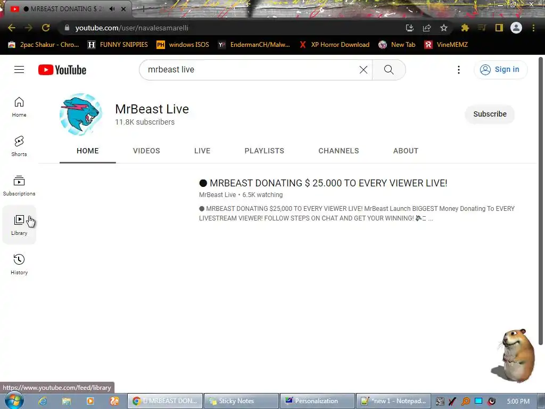
Task: Open the Chrome extensions puzzle icon
Action: point(465,28)
